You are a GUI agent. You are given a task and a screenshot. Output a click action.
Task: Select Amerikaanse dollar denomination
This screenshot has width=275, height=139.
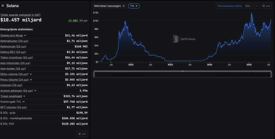coord(230,6)
